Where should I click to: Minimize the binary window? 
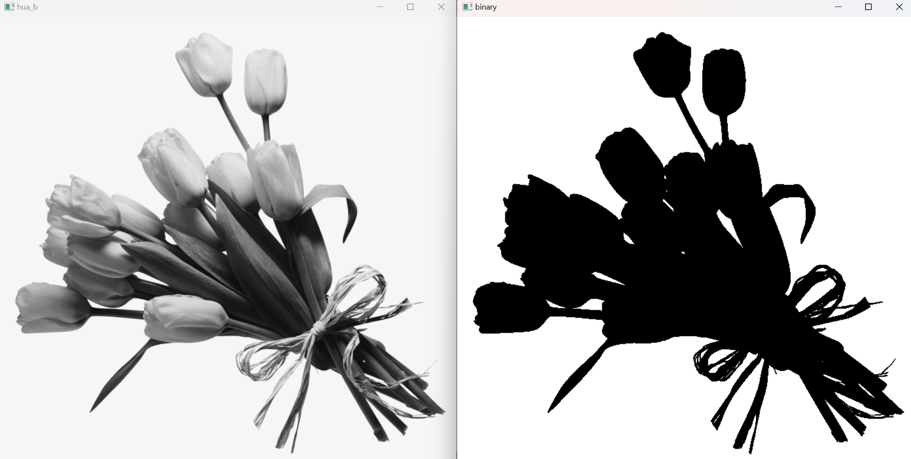point(838,7)
